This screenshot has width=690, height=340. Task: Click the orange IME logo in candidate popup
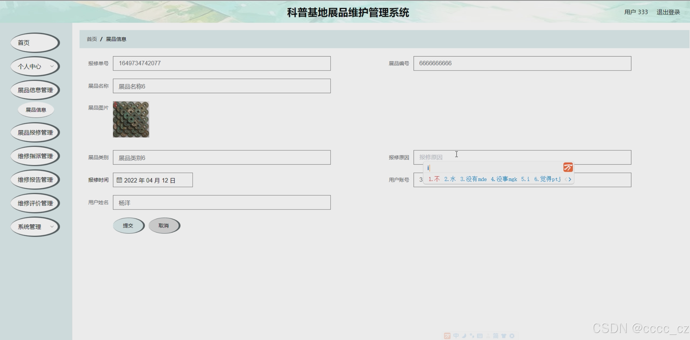(x=568, y=167)
